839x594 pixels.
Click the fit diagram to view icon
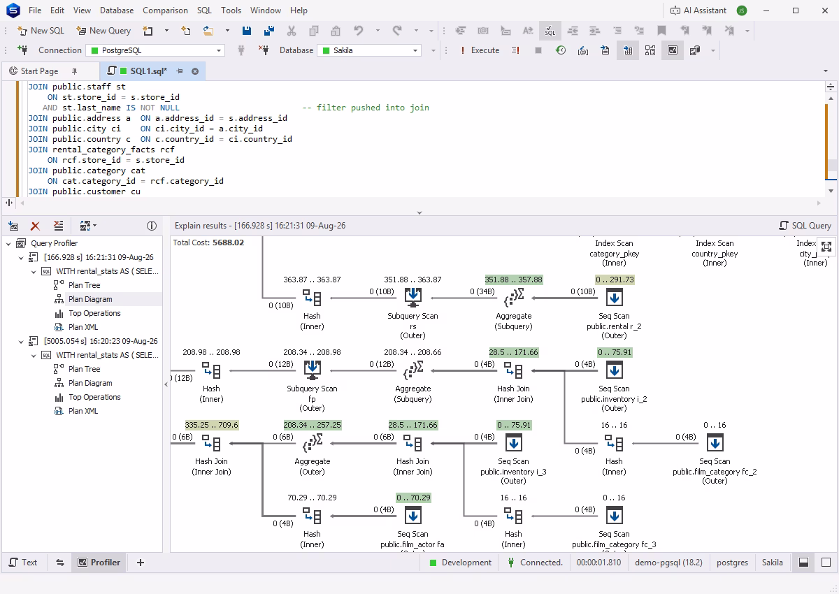point(826,246)
